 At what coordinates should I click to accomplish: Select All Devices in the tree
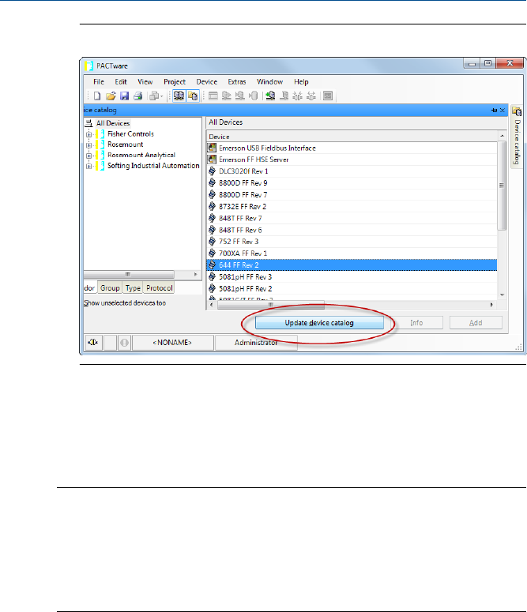[x=113, y=123]
